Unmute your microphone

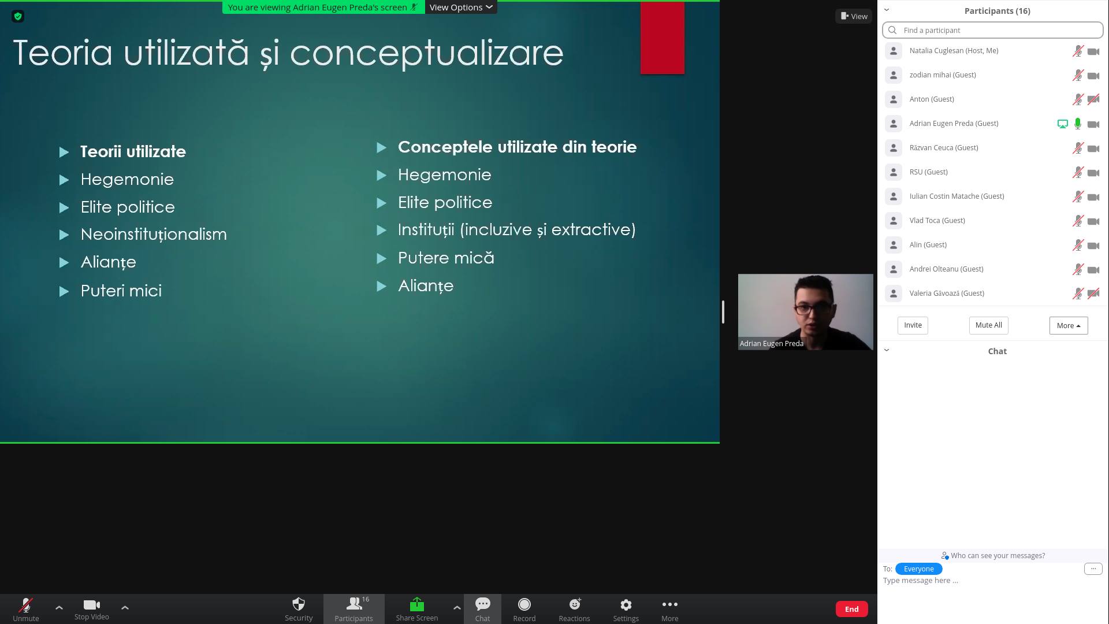tap(26, 605)
